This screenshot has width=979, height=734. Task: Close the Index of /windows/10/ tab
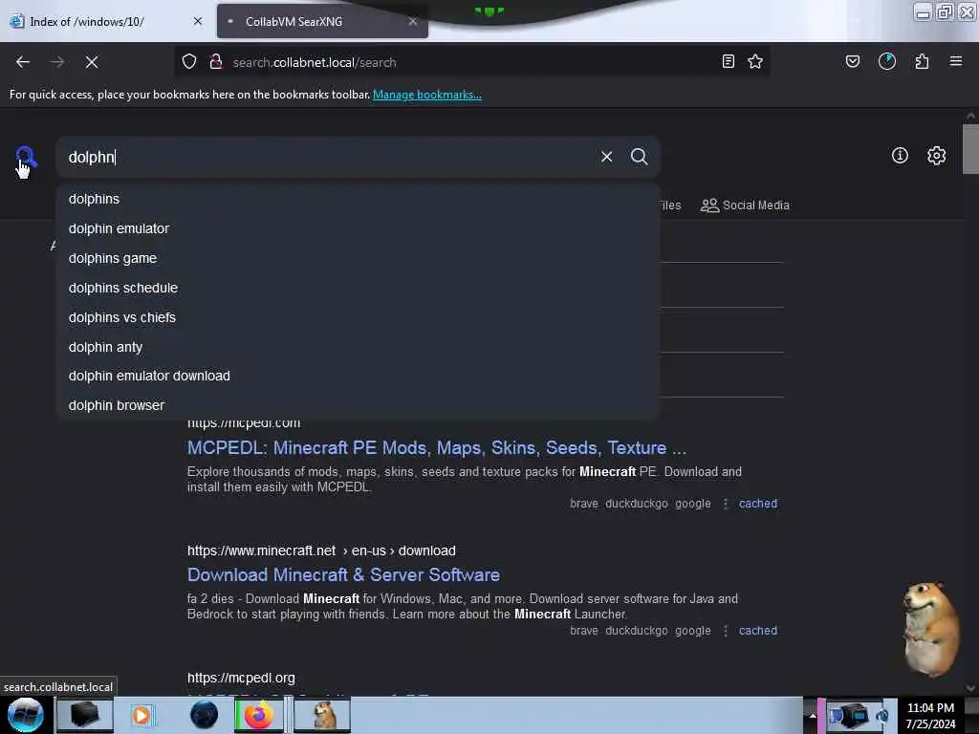click(198, 21)
